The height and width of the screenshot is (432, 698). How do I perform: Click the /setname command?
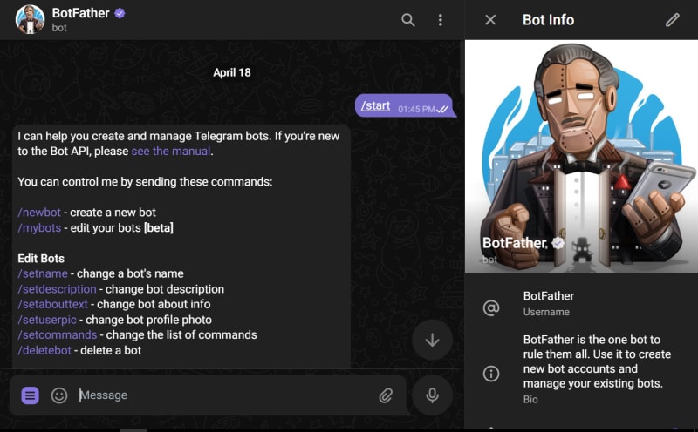(43, 273)
